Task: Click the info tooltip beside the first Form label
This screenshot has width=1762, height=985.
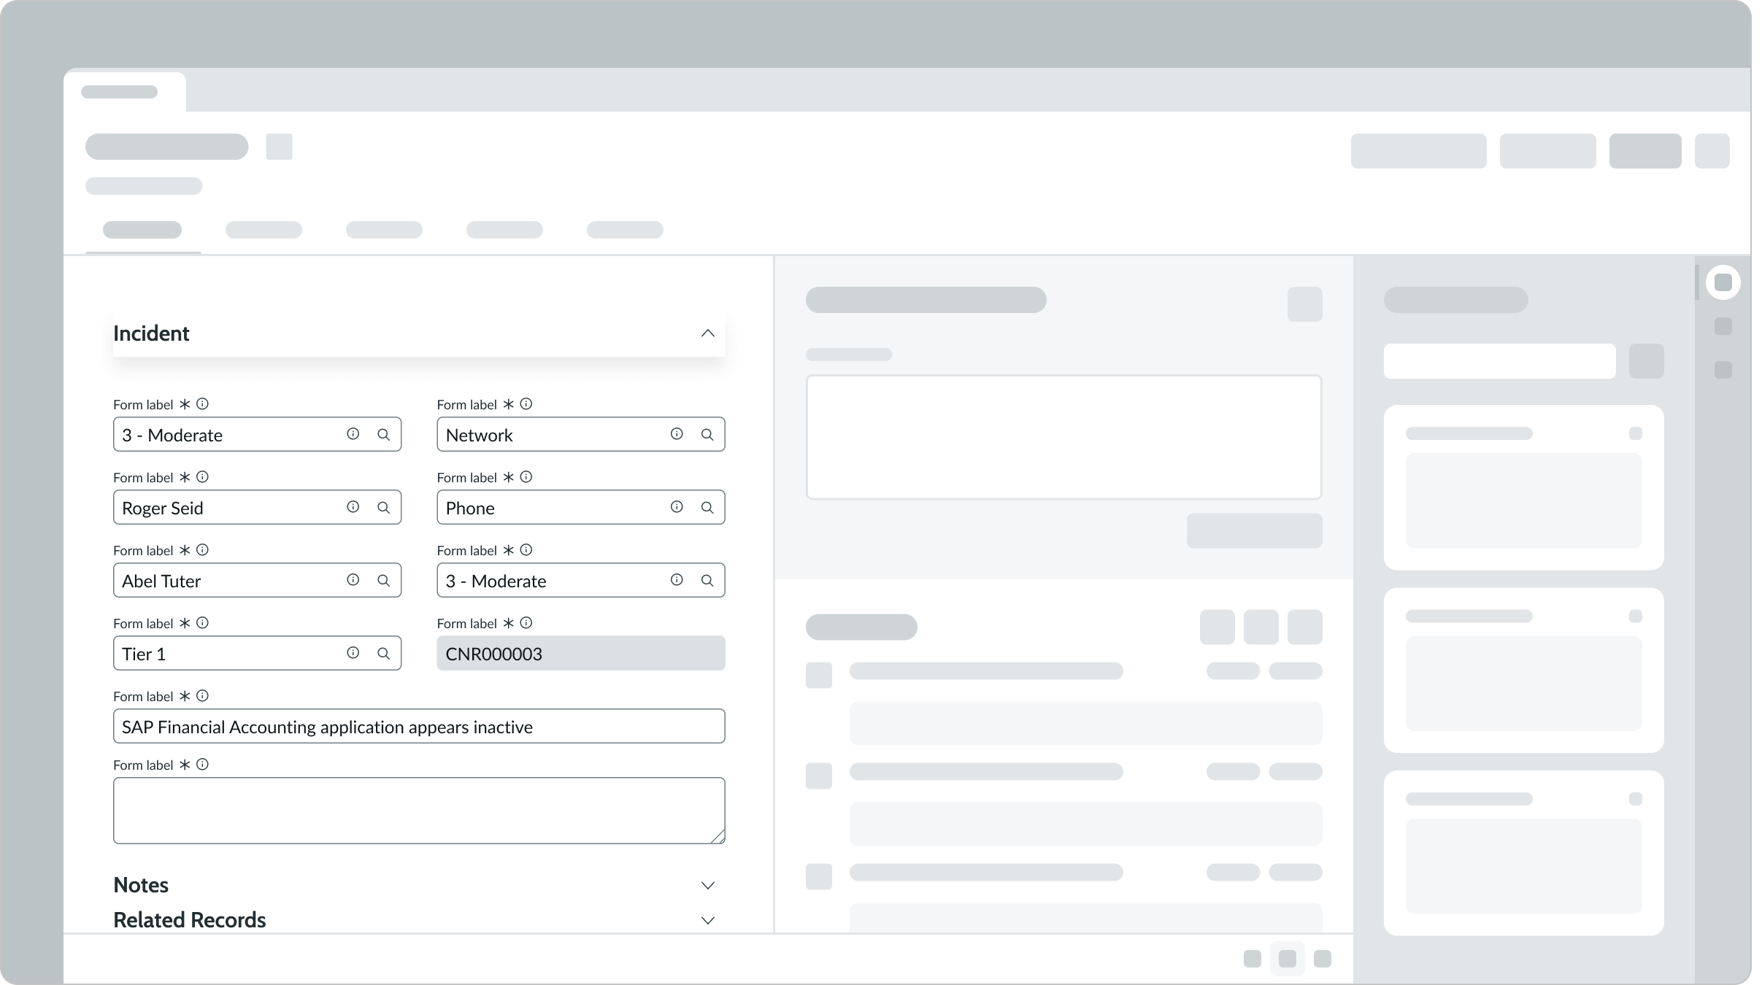Action: point(204,403)
